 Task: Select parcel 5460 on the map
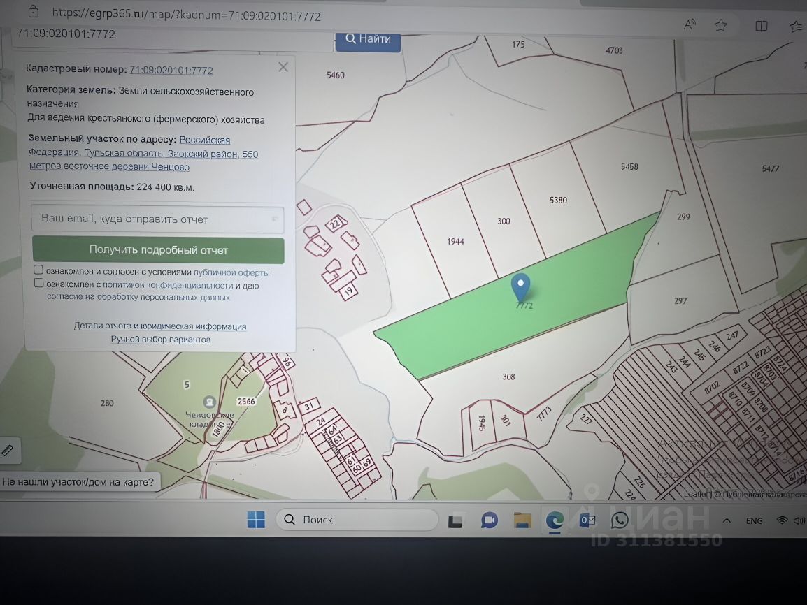coord(336,75)
